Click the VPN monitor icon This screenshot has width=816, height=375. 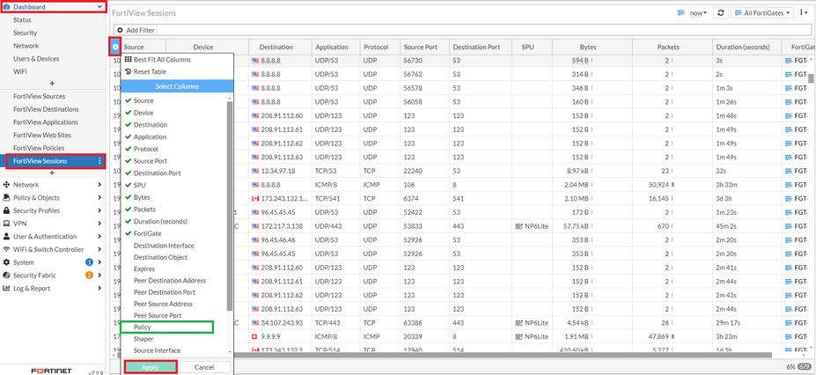point(7,224)
